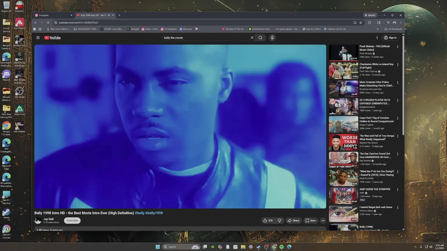Screen dimensions: 447x251
Task: Open the Gemini button in Chrome
Action: coord(370,15)
